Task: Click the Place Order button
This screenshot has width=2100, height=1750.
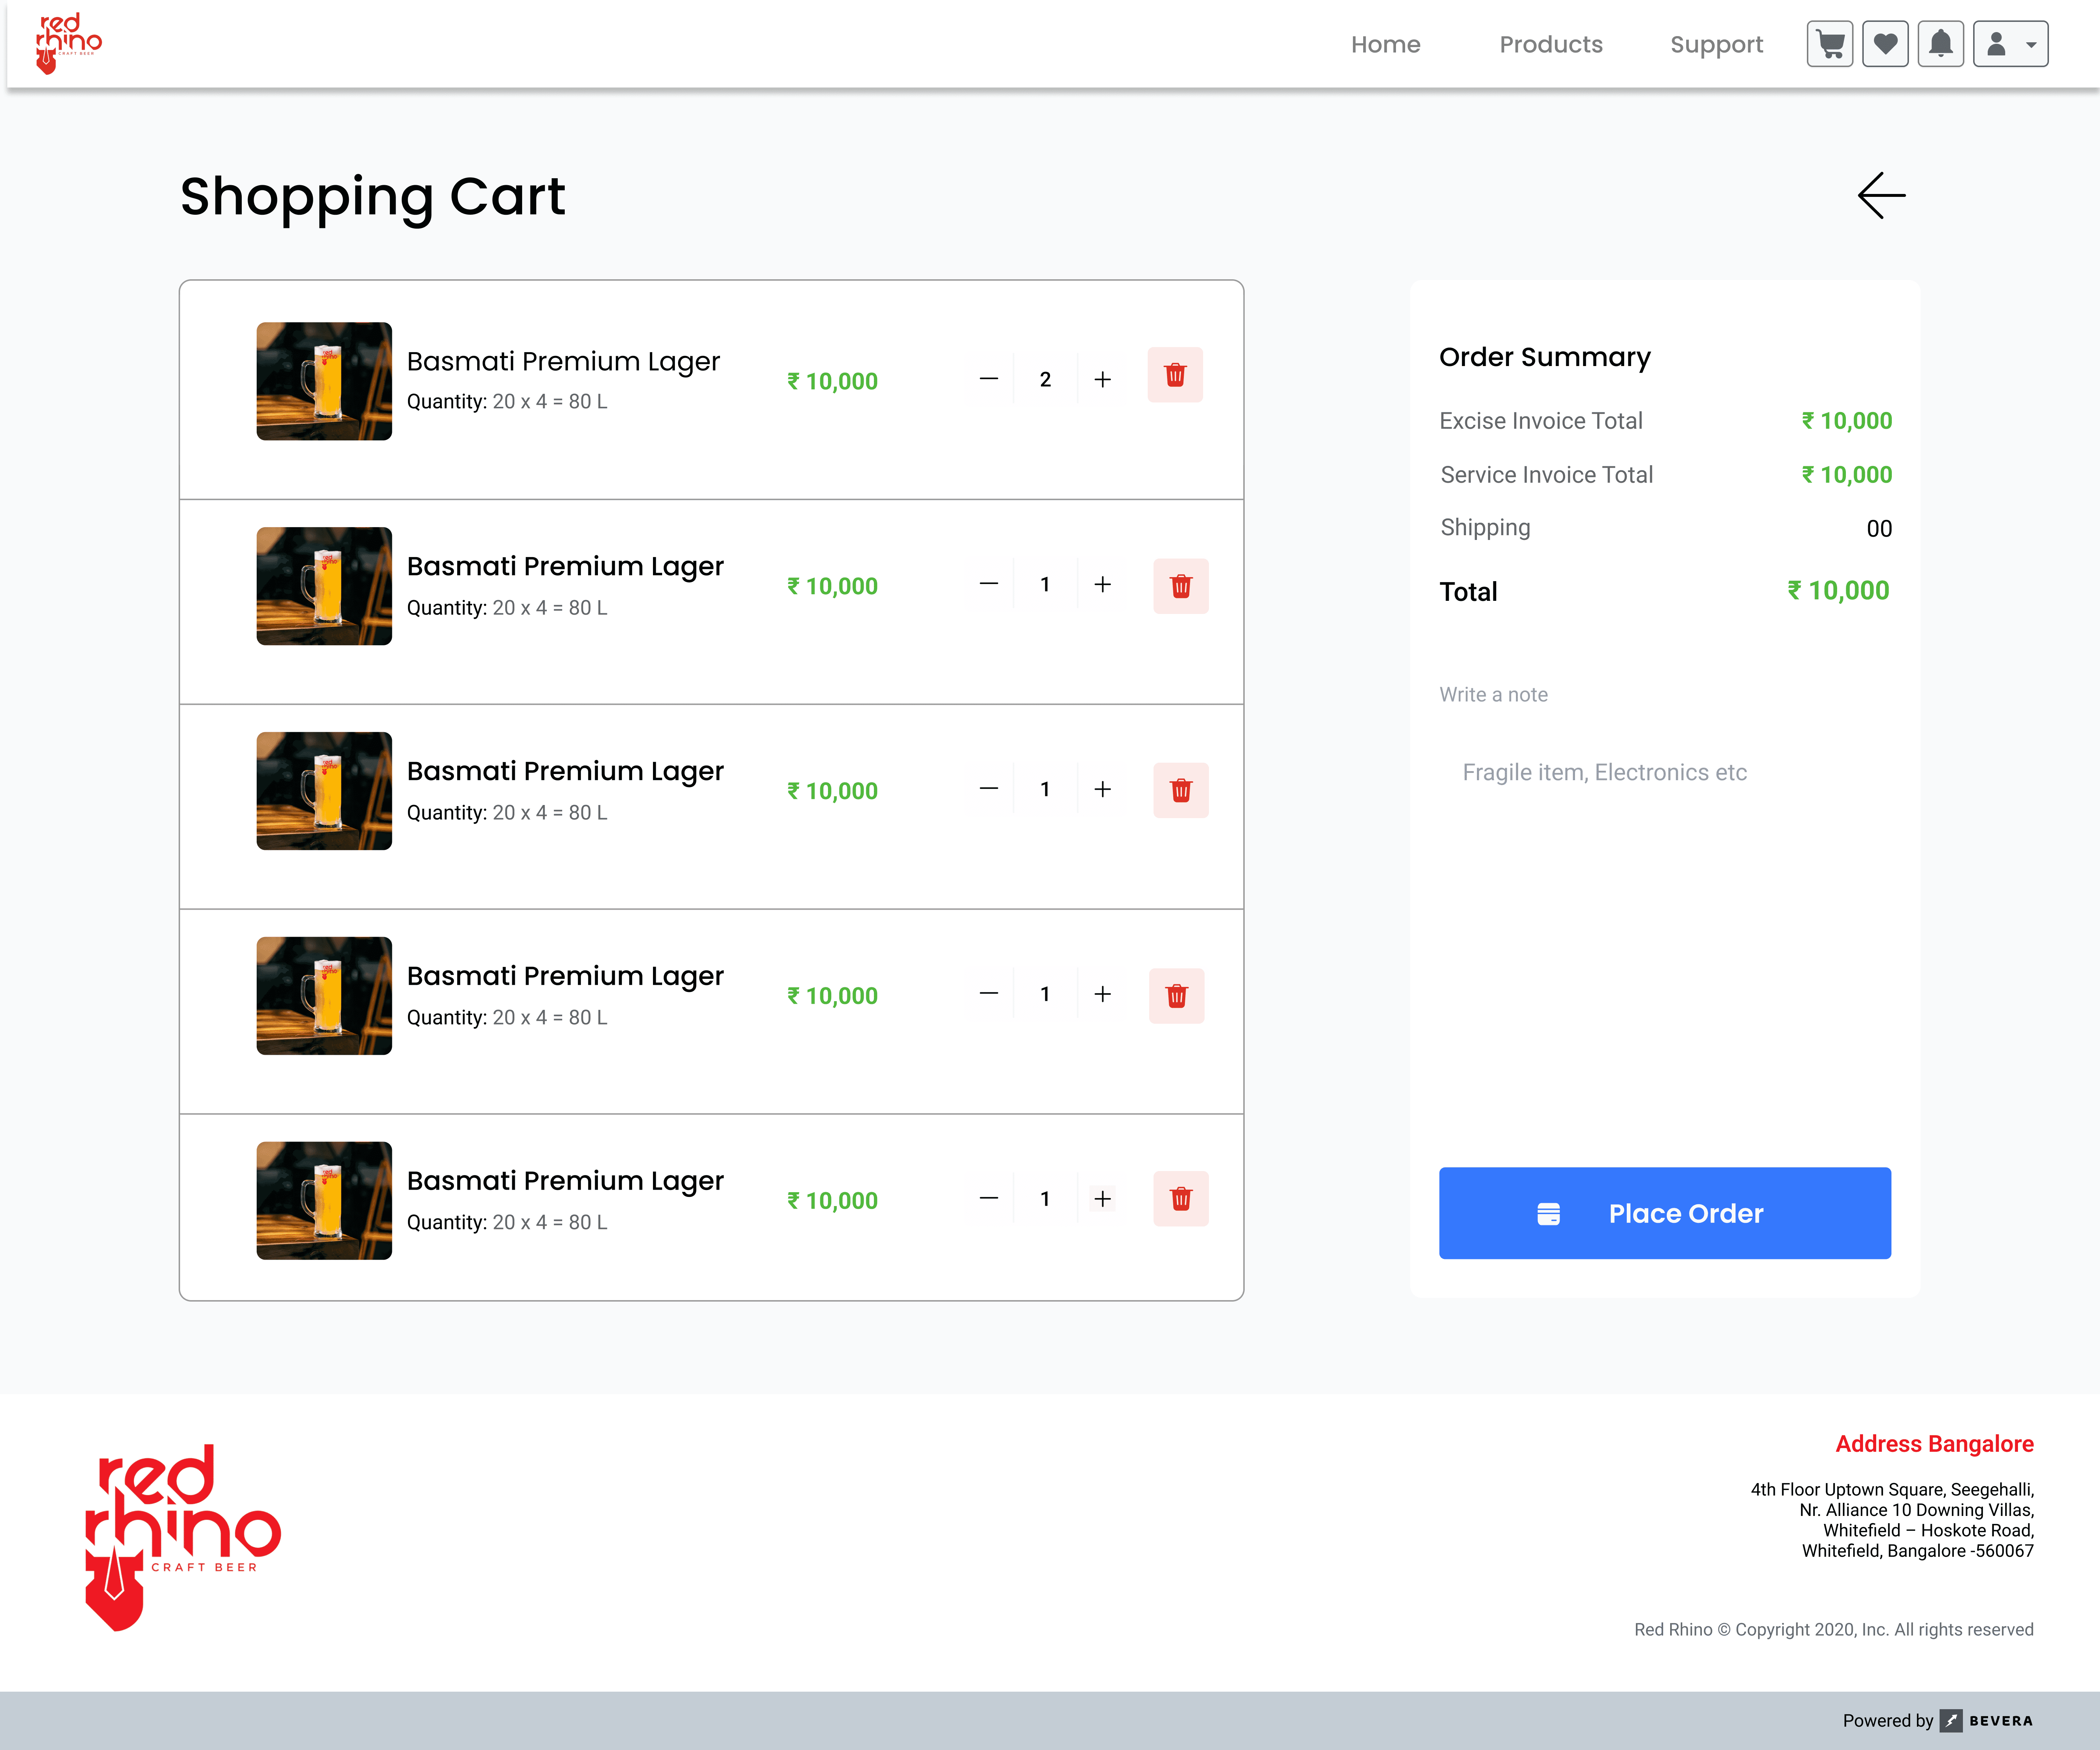Action: pyautogui.click(x=1665, y=1213)
